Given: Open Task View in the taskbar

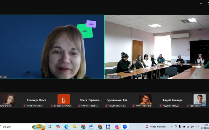Looking at the screenshot, I should click(x=49, y=127).
